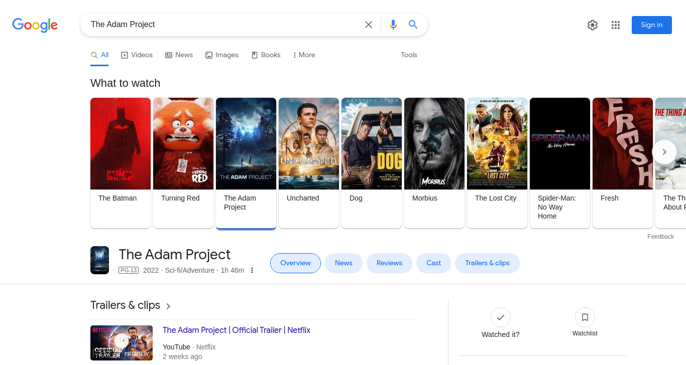Add to Watchlist with bookmark button
The image size is (686, 365).
pyautogui.click(x=585, y=317)
